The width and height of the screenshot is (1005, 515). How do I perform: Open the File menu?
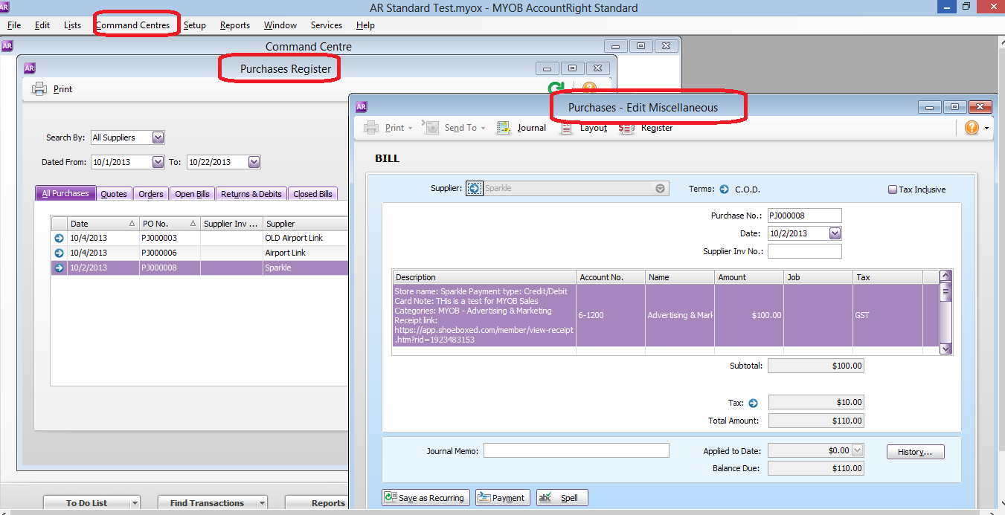click(x=14, y=25)
